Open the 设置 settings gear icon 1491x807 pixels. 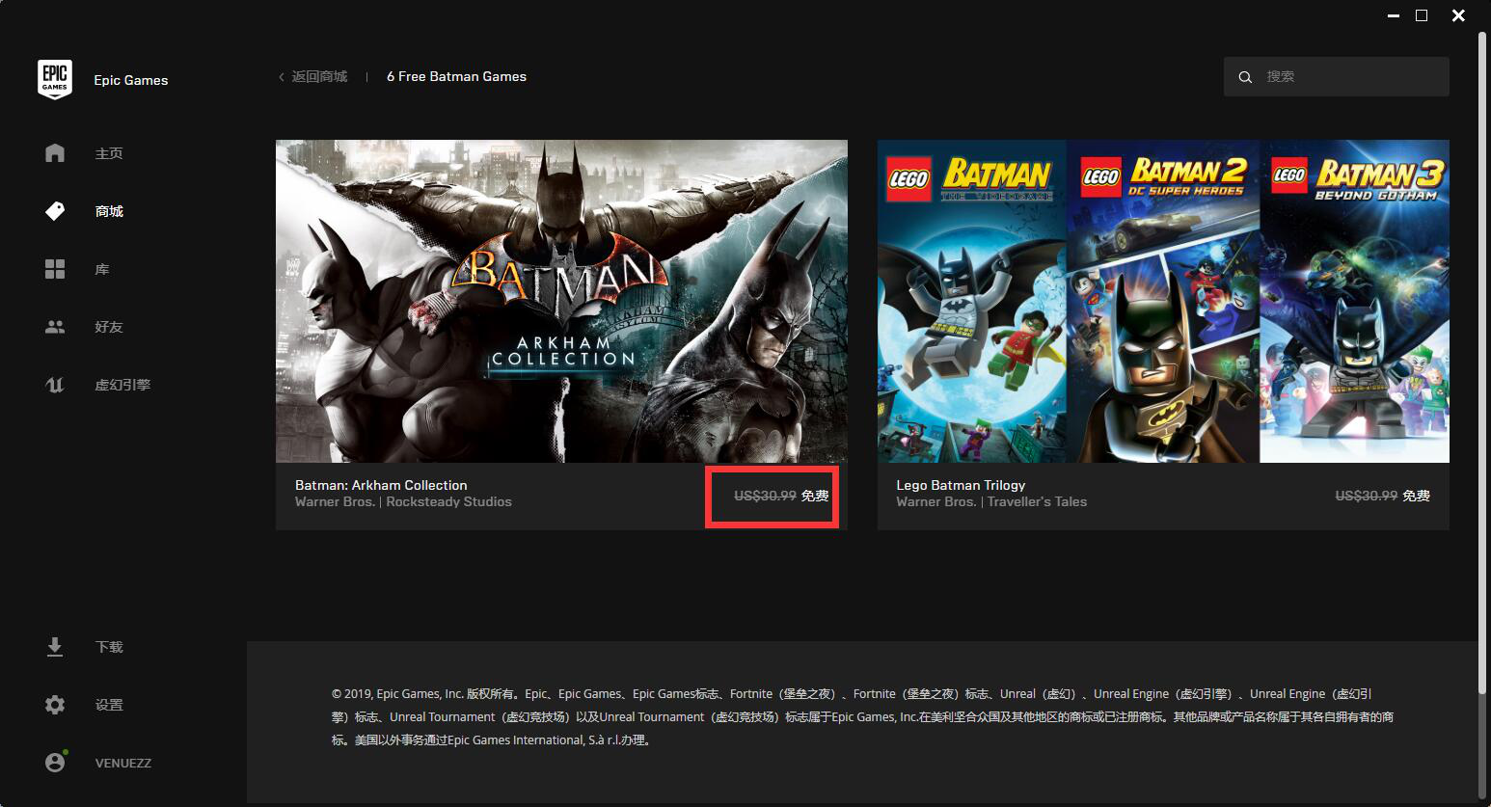pos(55,705)
